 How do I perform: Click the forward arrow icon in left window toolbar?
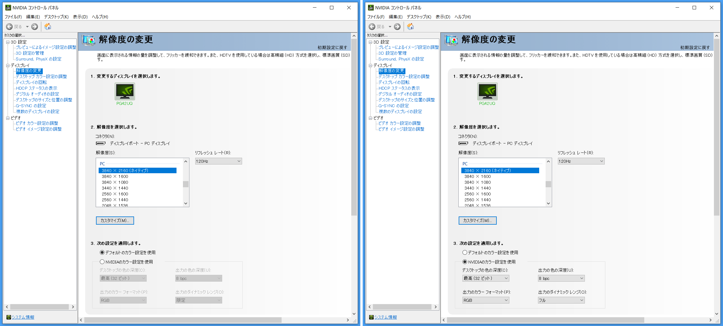pyautogui.click(x=35, y=27)
